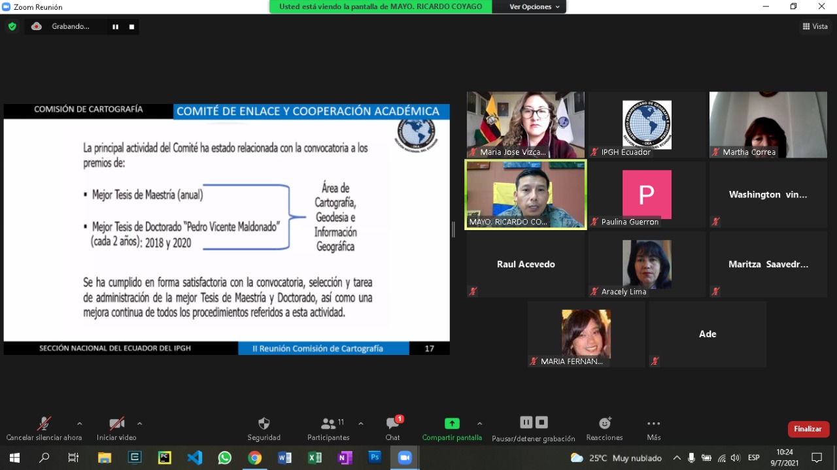Expand the audio options arrow beside microphone
837x470 pixels.
(80, 423)
